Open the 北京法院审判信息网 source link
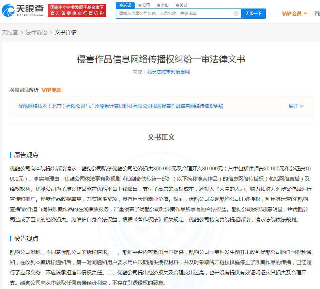 coord(168,72)
